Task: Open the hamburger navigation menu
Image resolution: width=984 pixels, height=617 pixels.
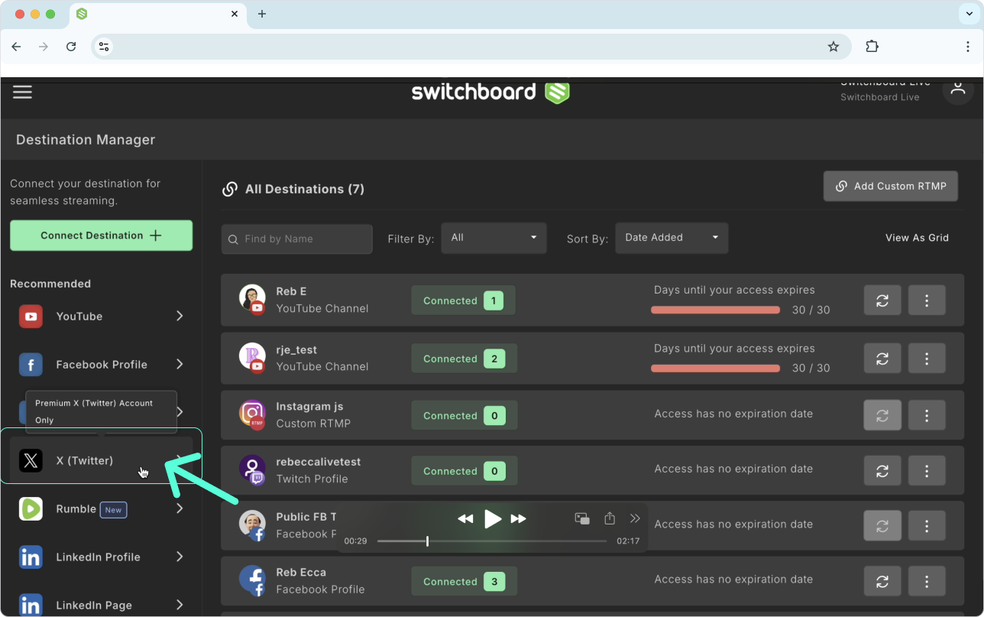Action: [x=23, y=92]
